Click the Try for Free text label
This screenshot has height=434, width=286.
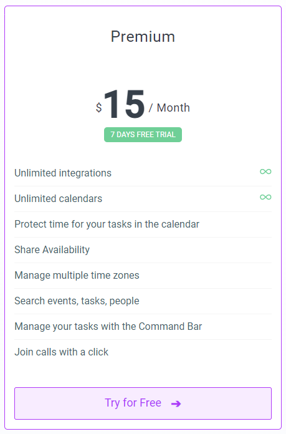click(133, 403)
